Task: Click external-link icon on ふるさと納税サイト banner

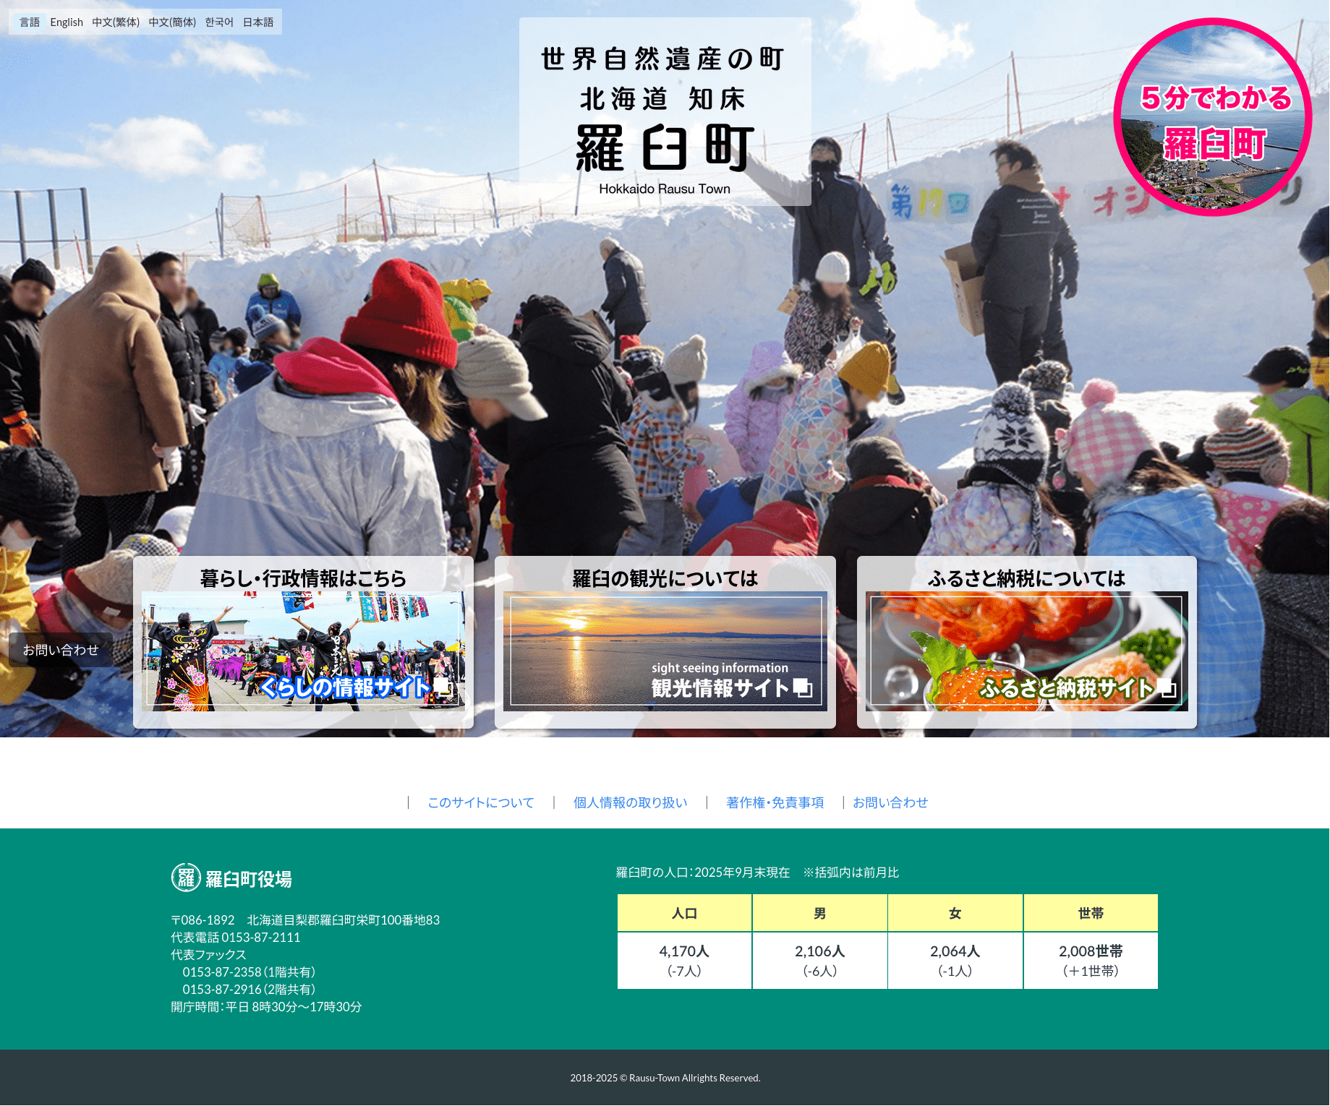Action: [x=1166, y=687]
